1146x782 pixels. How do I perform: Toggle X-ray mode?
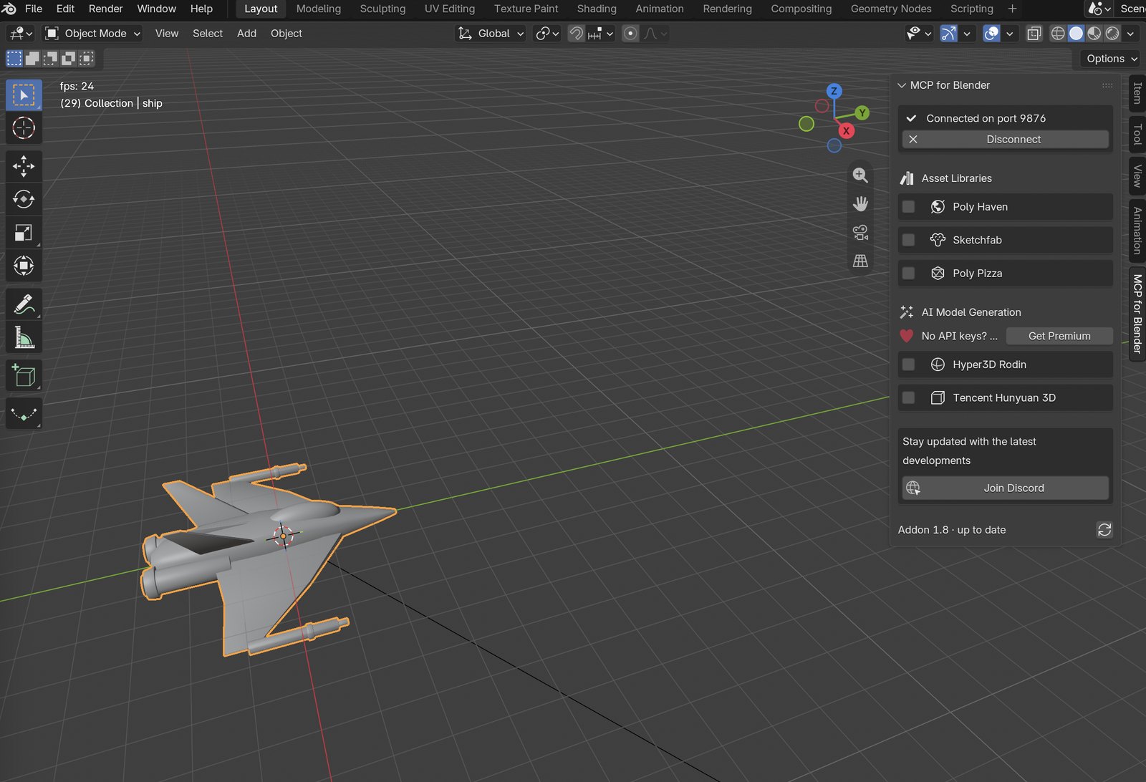[x=1034, y=34]
